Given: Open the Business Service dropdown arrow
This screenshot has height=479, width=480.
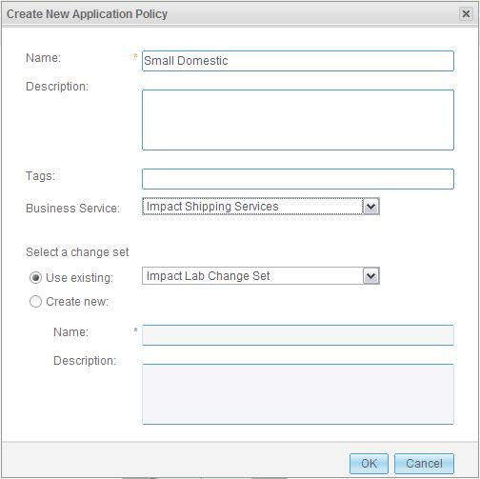Looking at the screenshot, I should (x=370, y=207).
